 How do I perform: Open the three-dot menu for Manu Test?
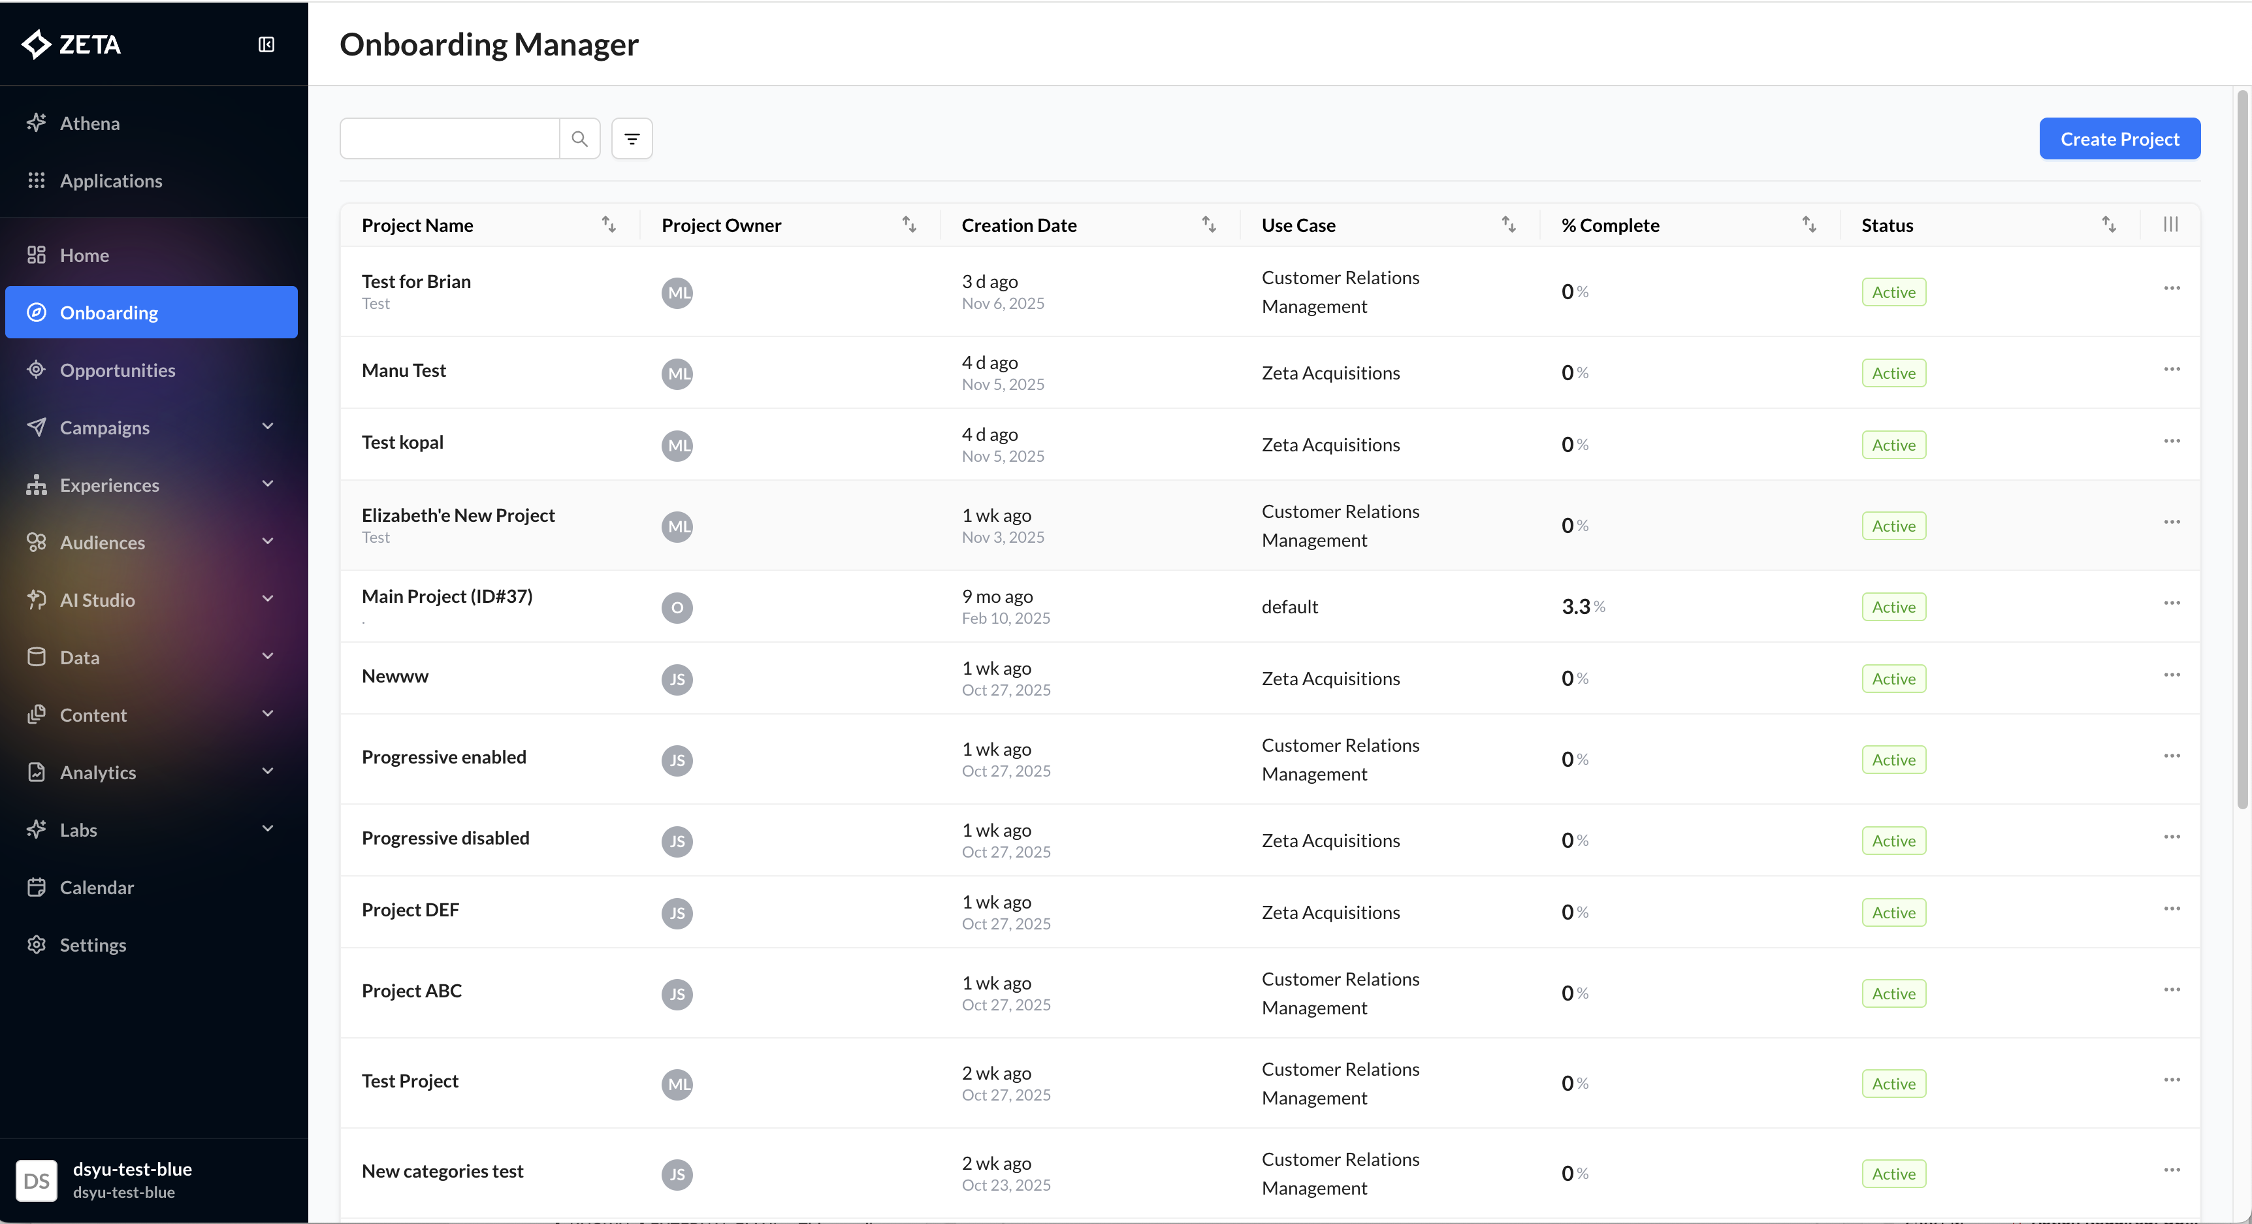coord(2172,370)
